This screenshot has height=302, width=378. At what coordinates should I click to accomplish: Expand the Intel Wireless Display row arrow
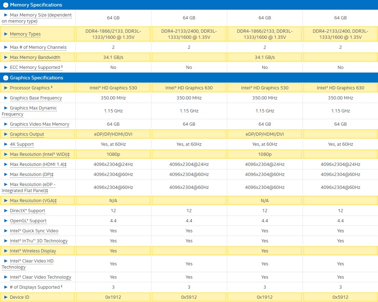tap(6, 251)
